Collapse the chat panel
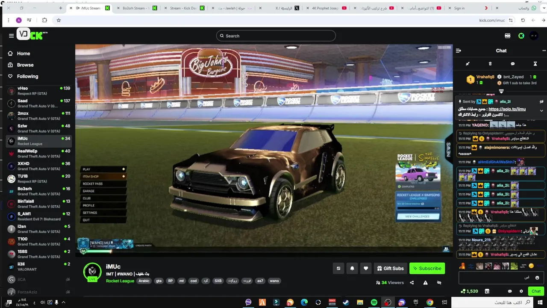547x308 pixels. tap(459, 50)
